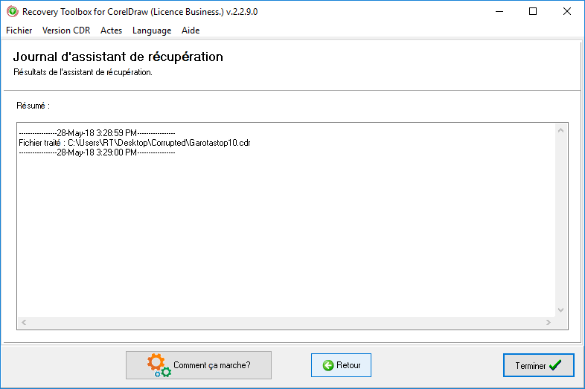Click the 'Journal d'assistant de récupération' heading
Screen dimensions: 585x389
[118, 57]
